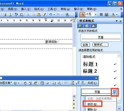Click the Print icon in the toolbar

(4, 15)
